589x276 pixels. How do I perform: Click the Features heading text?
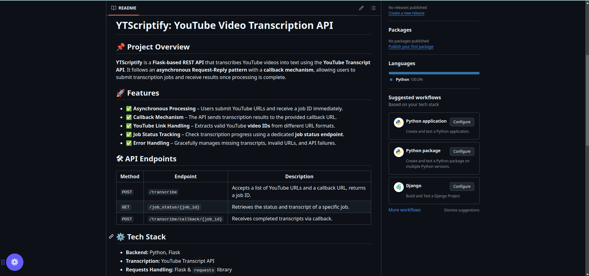143,93
